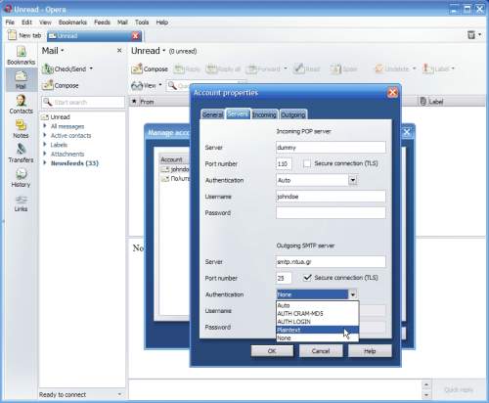
Task: Close the Account properties dialog
Action: tap(393, 93)
